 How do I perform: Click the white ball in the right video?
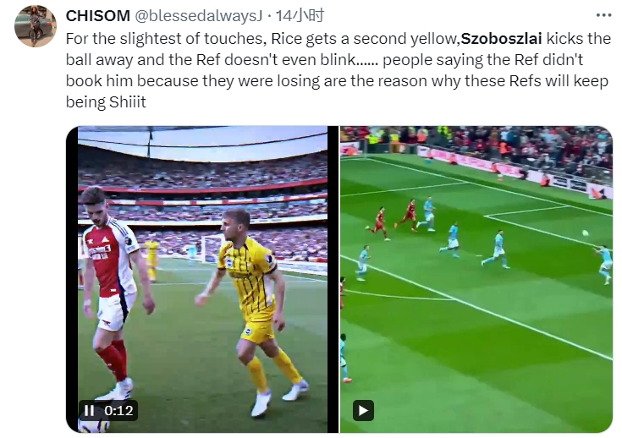point(585,233)
